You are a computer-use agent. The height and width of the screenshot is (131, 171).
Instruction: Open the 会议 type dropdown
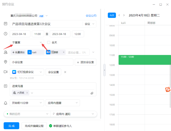(x=89, y=24)
